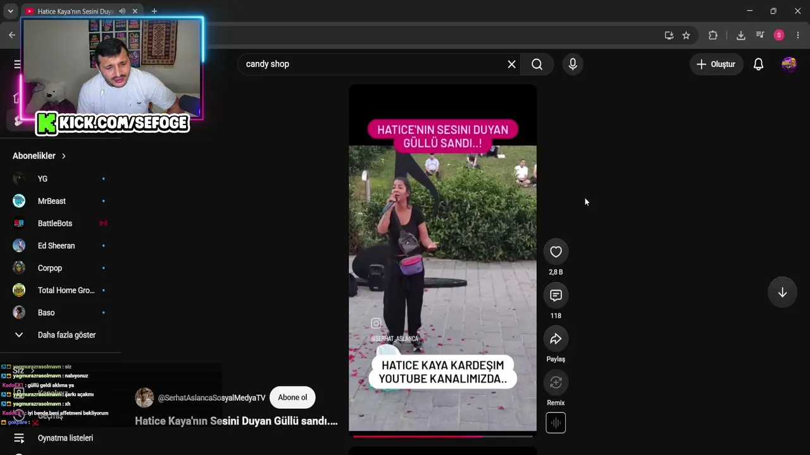810x455 pixels.
Task: Mute the Hatice Kaya tab audio
Action: 122,11
